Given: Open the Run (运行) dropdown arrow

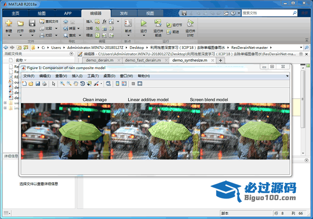Looking at the screenshot, I should (x=144, y=35).
